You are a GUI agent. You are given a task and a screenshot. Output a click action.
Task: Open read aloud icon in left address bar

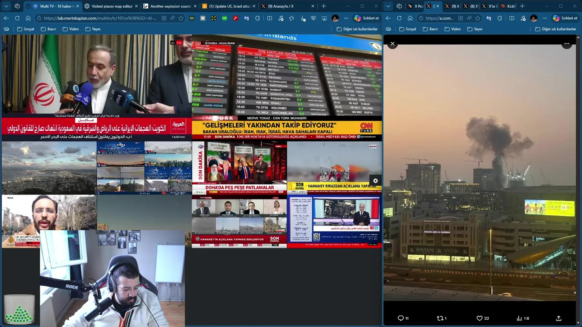coord(172,18)
